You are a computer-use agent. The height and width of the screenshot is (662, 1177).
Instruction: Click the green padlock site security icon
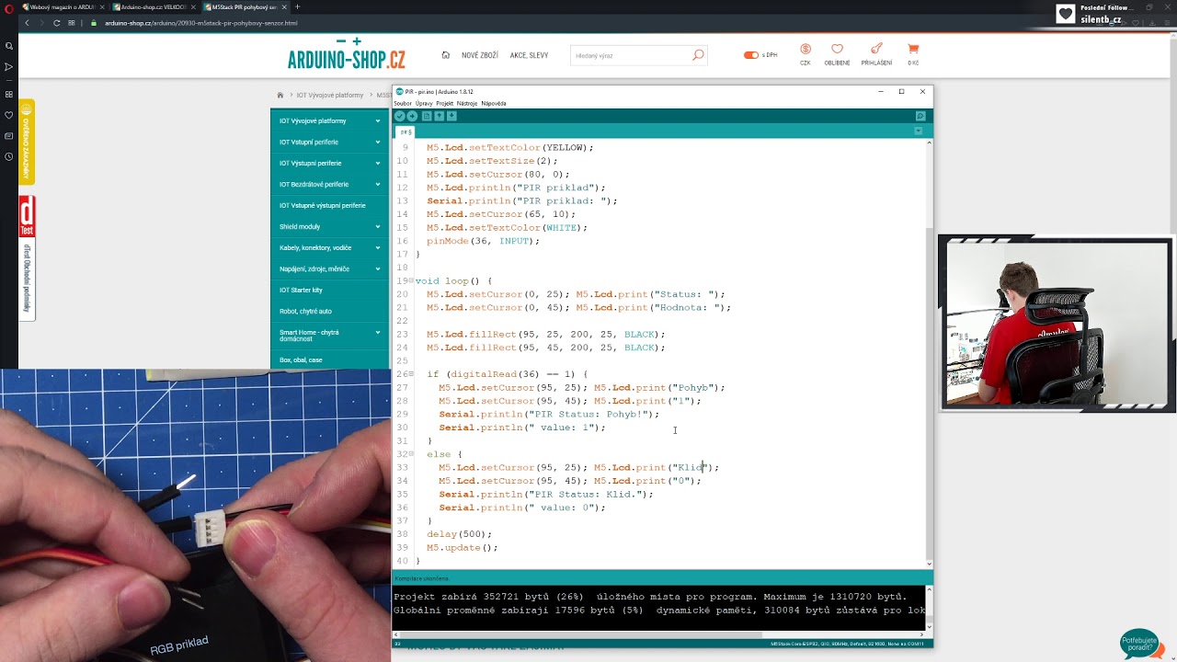coord(95,22)
